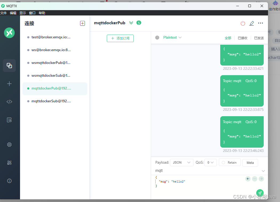This screenshot has width=280, height=202.
Task: Toggle the Retain option
Action: coord(230,163)
